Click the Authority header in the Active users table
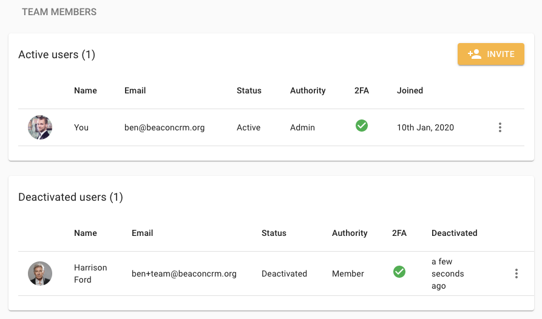The image size is (542, 319). point(308,90)
